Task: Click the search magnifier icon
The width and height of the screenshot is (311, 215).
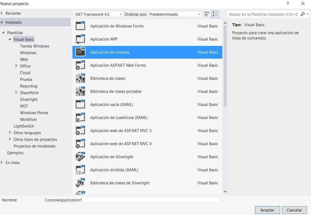Action: coord(302,14)
